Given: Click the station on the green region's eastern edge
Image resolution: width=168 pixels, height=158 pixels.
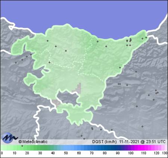Looking at the screenshot, I should (120, 67).
